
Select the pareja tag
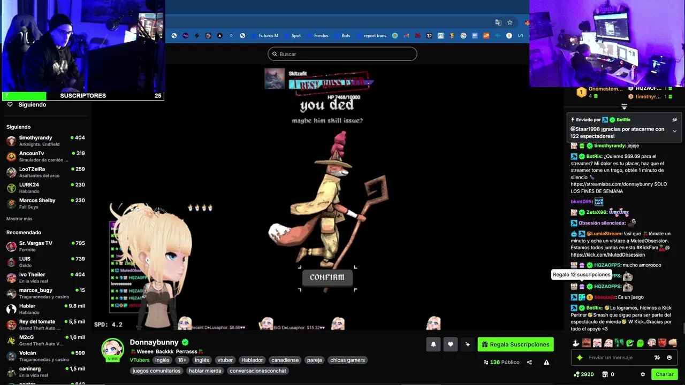click(315, 360)
